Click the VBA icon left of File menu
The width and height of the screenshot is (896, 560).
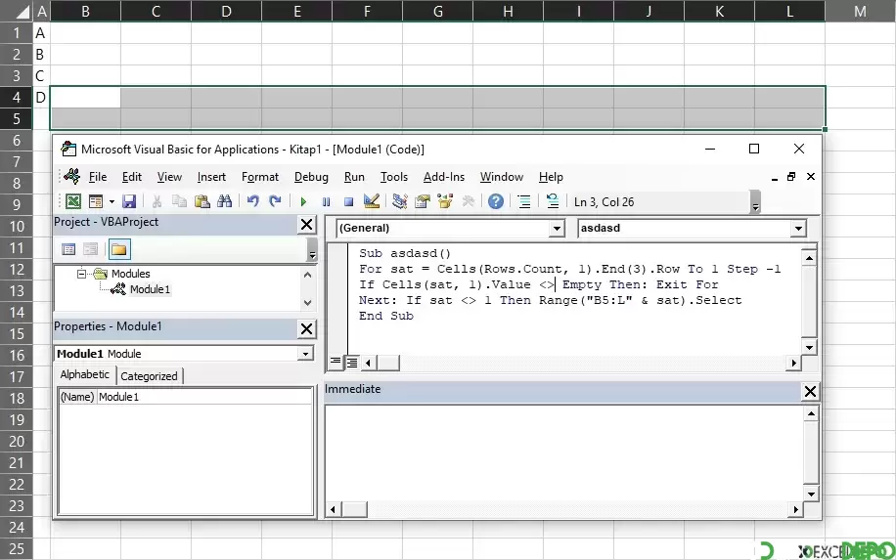point(72,176)
